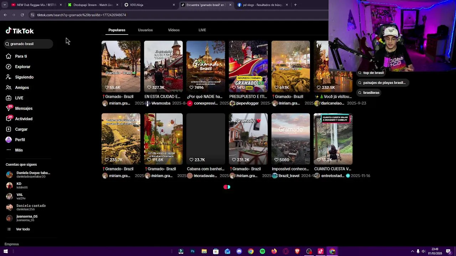Viewport: 456px width, 256px height.
Task: Open the PRESUPUESTO E ITI video thumbnail
Action: [x=248, y=66]
